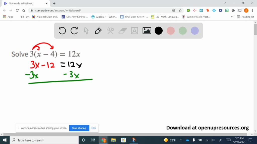Open a new browser tab

coord(54,3)
